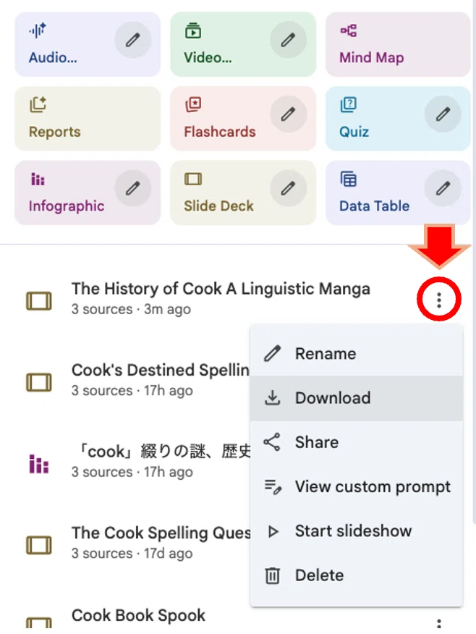Open three-dot menu for History of Cook
Viewport: 476px width, 634px height.
click(439, 300)
